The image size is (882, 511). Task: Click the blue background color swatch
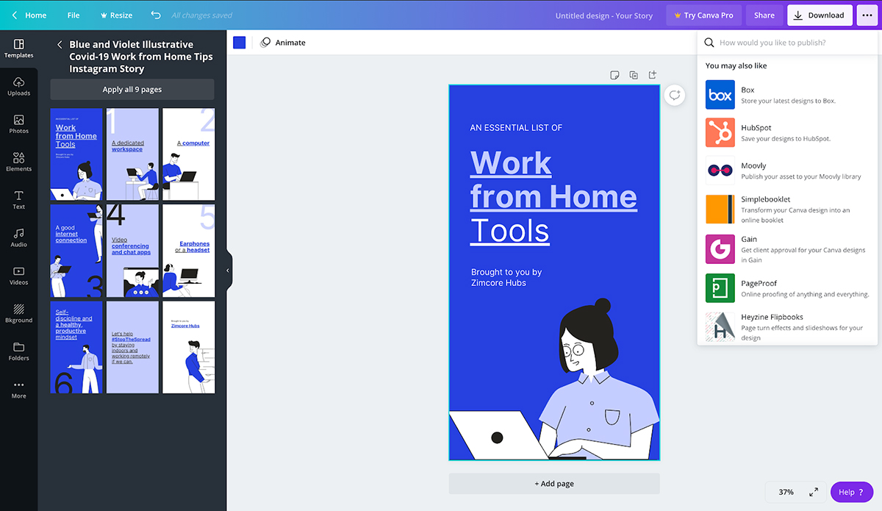[239, 43]
